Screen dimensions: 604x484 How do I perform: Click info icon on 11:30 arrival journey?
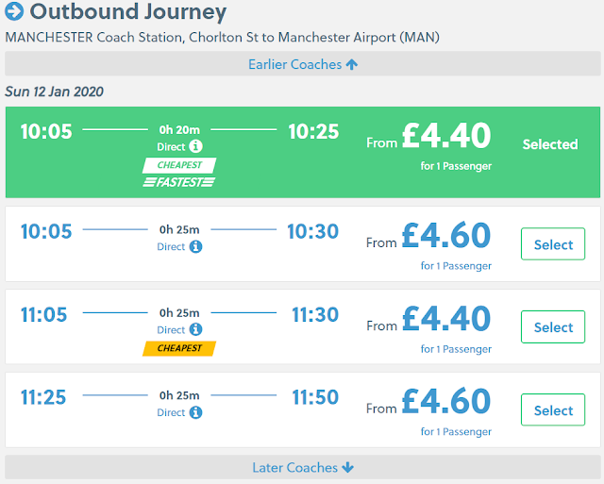tap(196, 330)
